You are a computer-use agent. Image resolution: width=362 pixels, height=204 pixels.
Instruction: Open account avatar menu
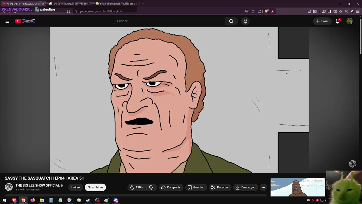(350, 21)
